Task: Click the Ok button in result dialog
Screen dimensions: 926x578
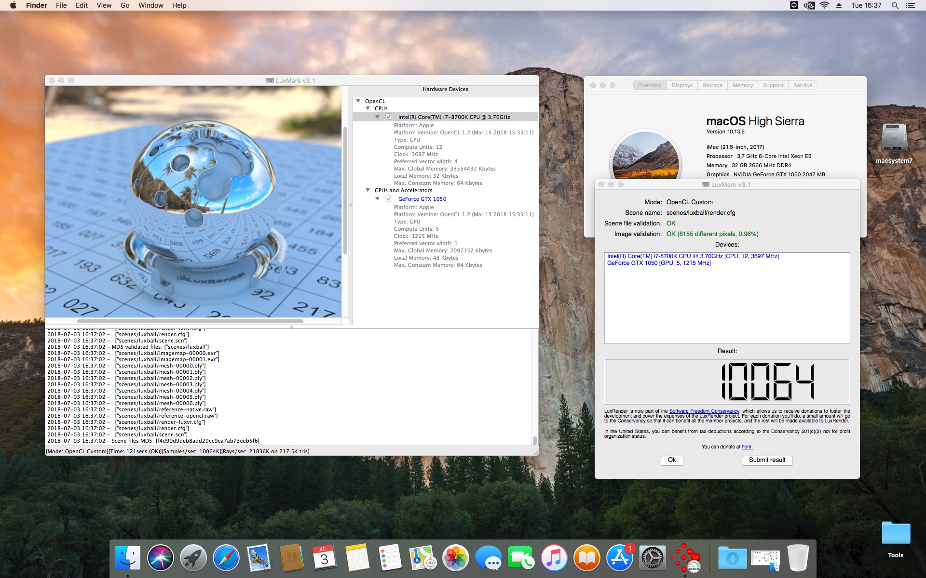Action: (671, 460)
